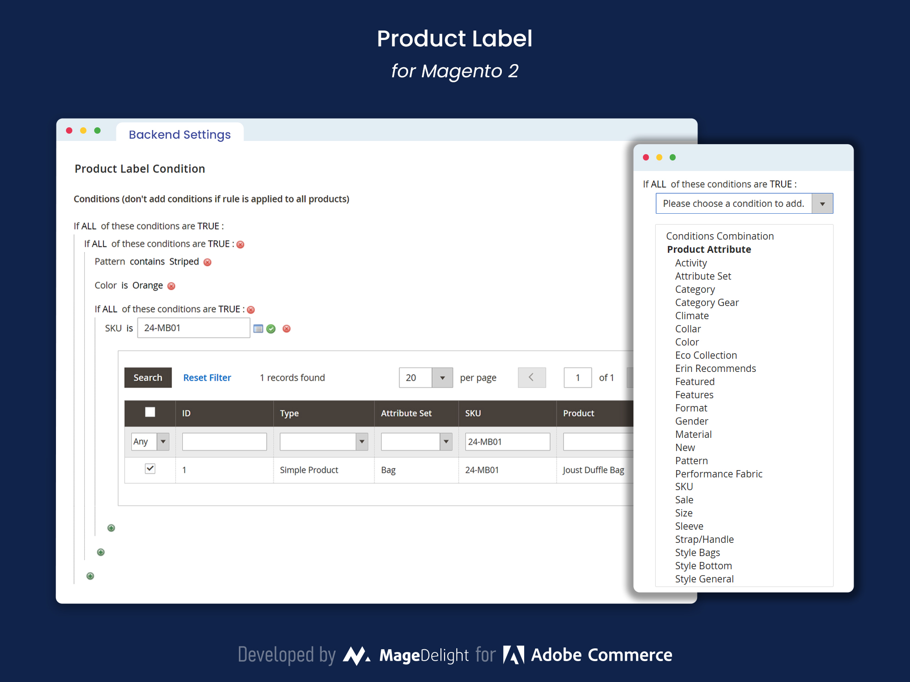Select 'Activity' attribute from list
Viewport: 910px width, 682px height.
click(x=691, y=263)
